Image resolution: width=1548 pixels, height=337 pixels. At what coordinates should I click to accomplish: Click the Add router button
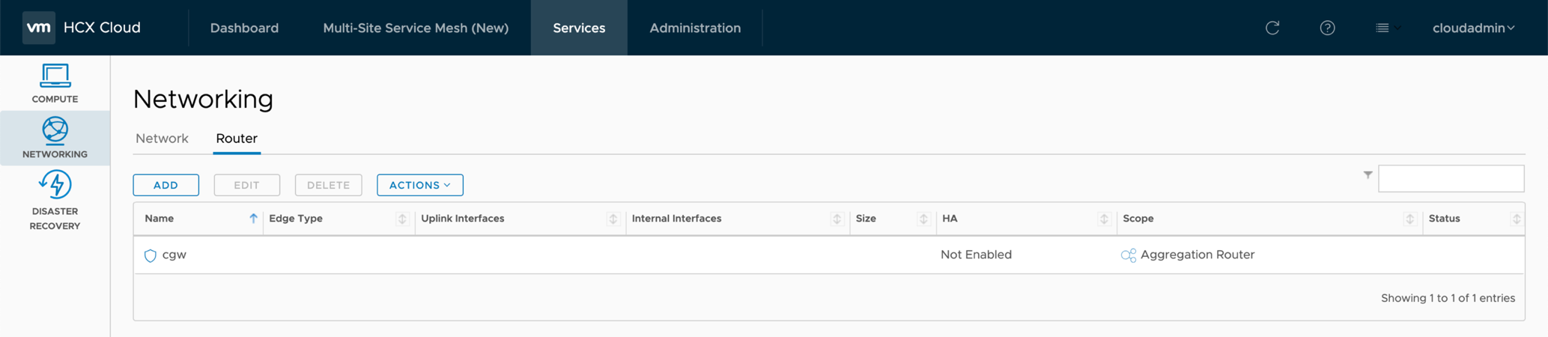[x=166, y=185]
